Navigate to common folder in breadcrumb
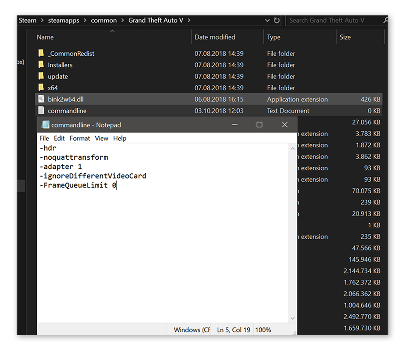The height and width of the screenshot is (350, 405). pos(103,21)
